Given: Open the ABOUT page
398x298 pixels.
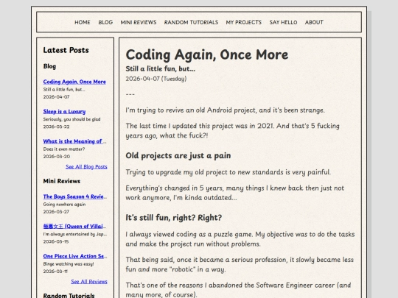Looking at the screenshot, I should (x=314, y=22).
